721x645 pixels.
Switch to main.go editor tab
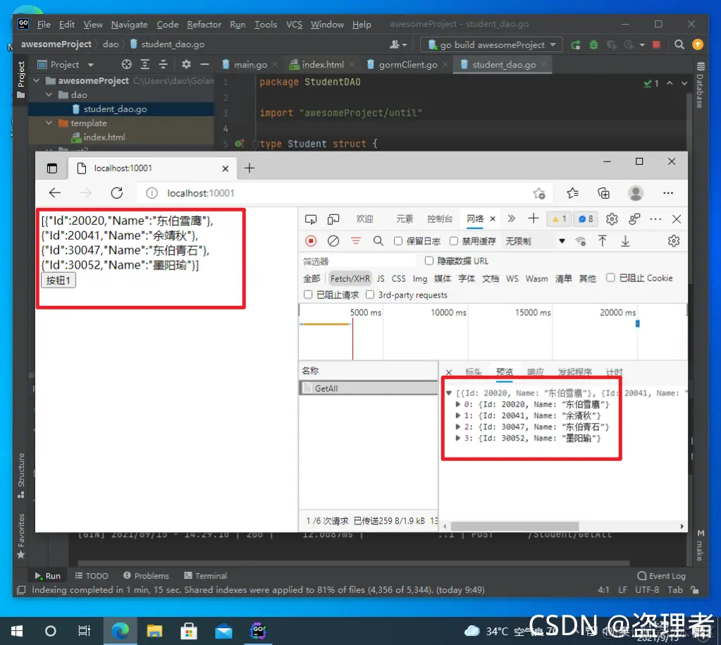click(250, 65)
